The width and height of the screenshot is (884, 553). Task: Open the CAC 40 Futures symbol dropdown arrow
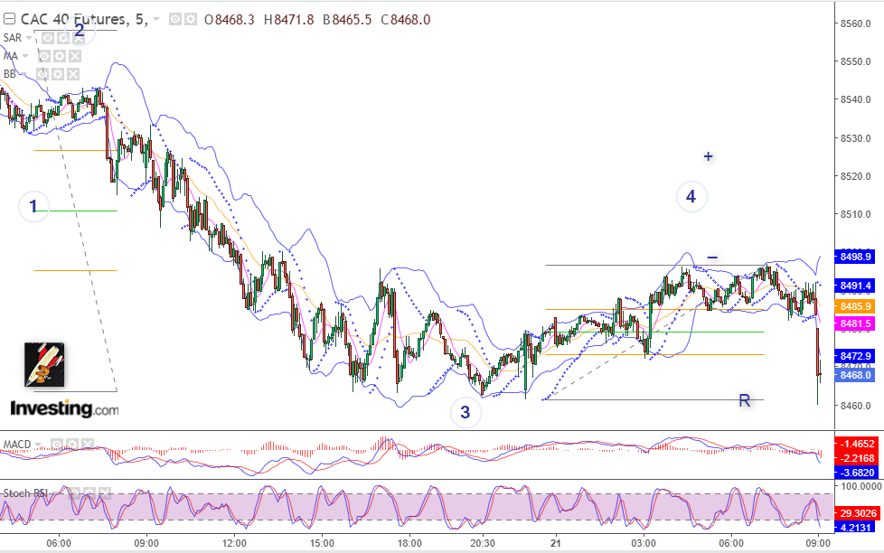click(x=156, y=20)
